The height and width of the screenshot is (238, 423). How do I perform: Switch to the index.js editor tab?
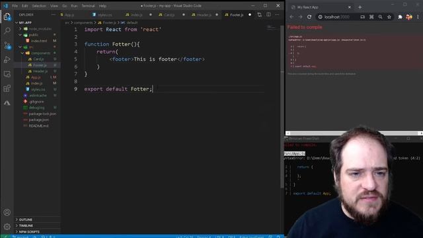pyautogui.click(x=137, y=15)
